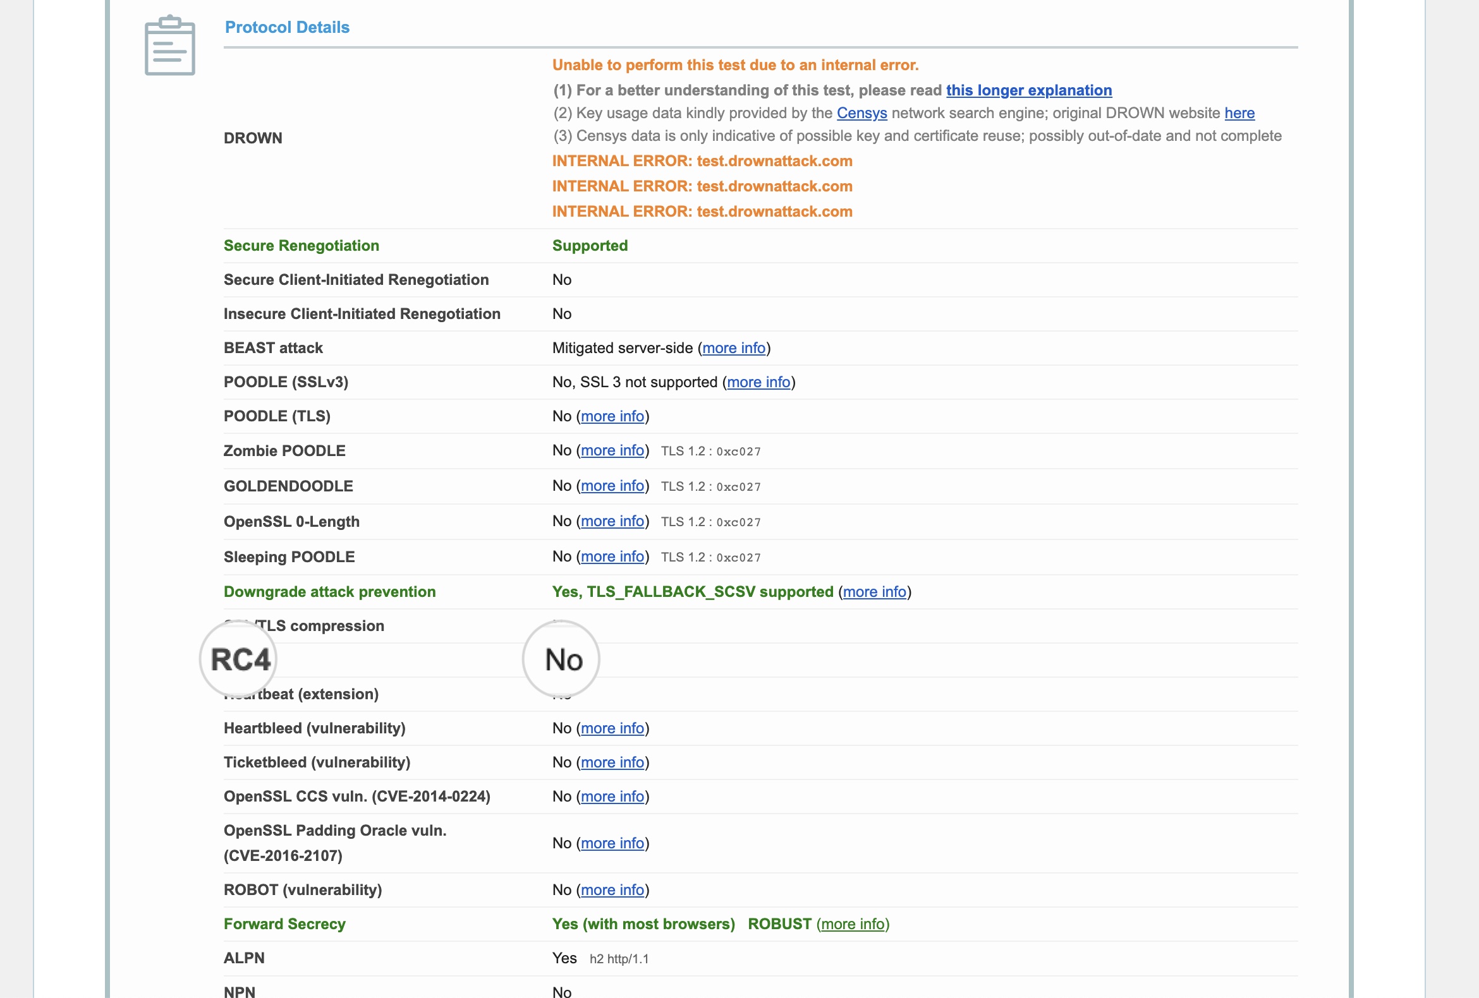
Task: Open more info for OpenSSL Padding Oracle vuln.
Action: click(x=612, y=843)
